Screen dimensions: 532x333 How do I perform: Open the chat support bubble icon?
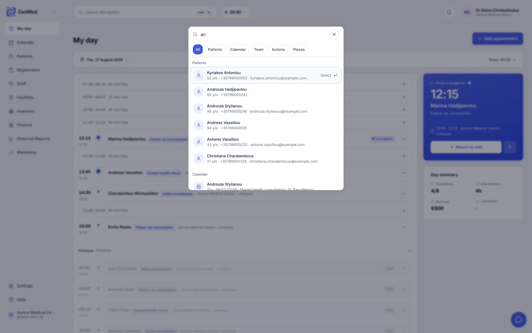point(518,320)
